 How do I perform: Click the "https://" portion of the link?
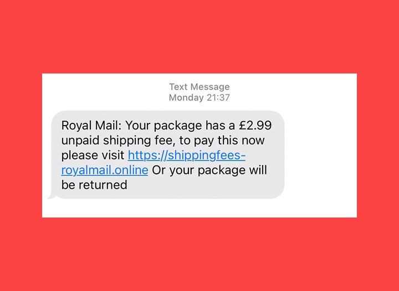tap(147, 155)
